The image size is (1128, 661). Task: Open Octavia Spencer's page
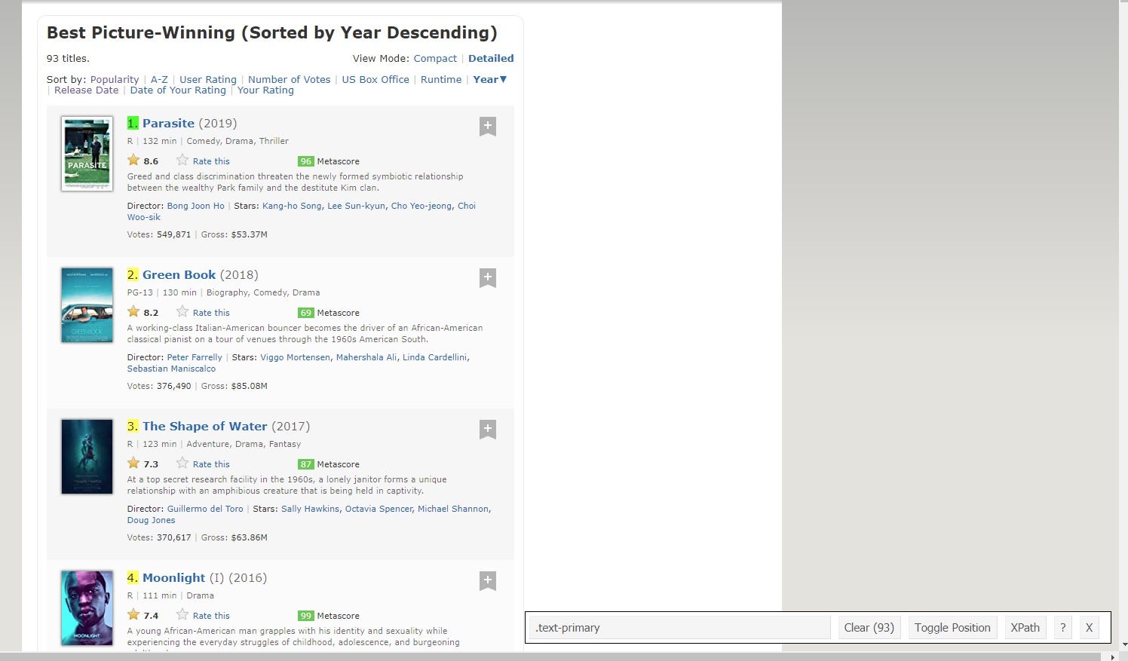tap(379, 509)
